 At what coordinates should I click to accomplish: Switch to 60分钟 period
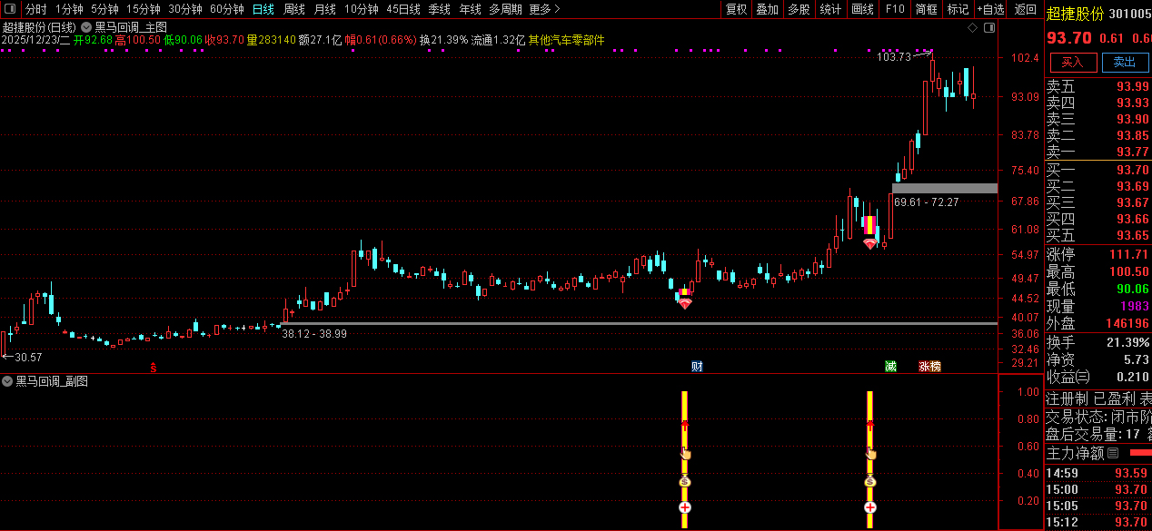point(227,9)
